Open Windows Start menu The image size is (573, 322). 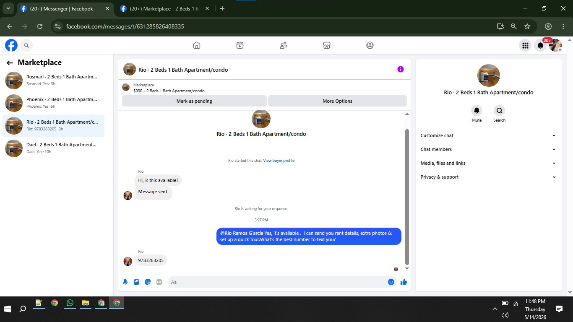[8, 309]
